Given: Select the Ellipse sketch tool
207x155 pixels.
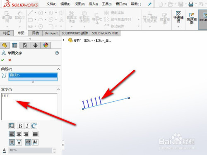Looking at the screenshot, I should 51,19.
